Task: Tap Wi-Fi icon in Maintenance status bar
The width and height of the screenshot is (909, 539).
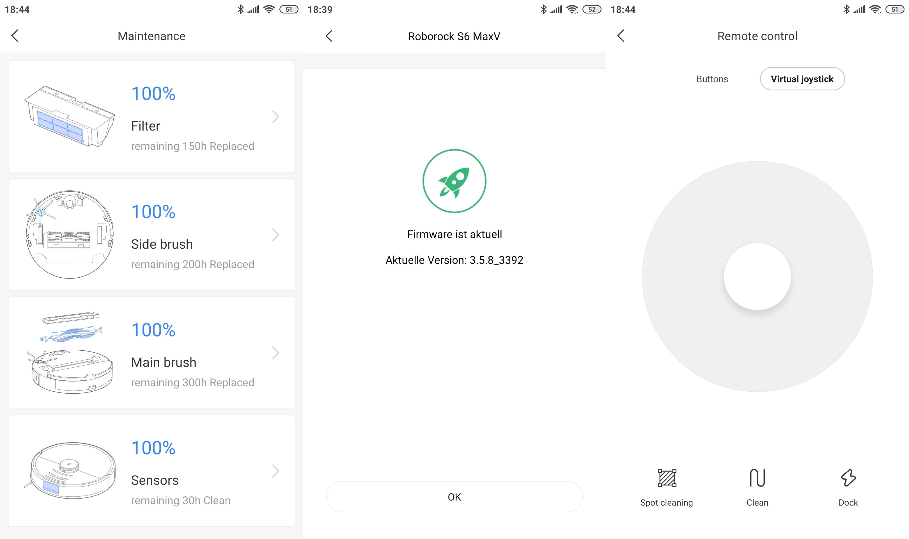Action: point(269,10)
